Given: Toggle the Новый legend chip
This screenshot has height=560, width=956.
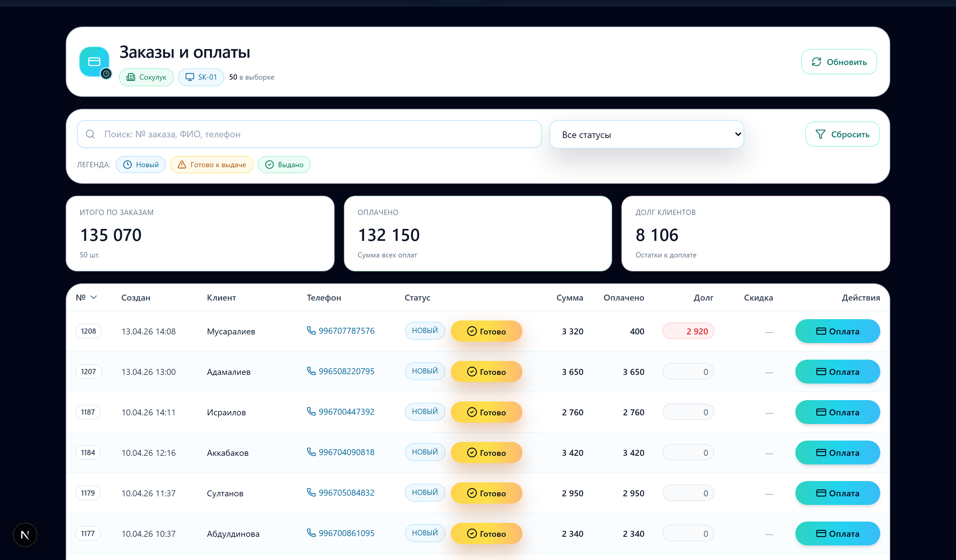Looking at the screenshot, I should (141, 165).
